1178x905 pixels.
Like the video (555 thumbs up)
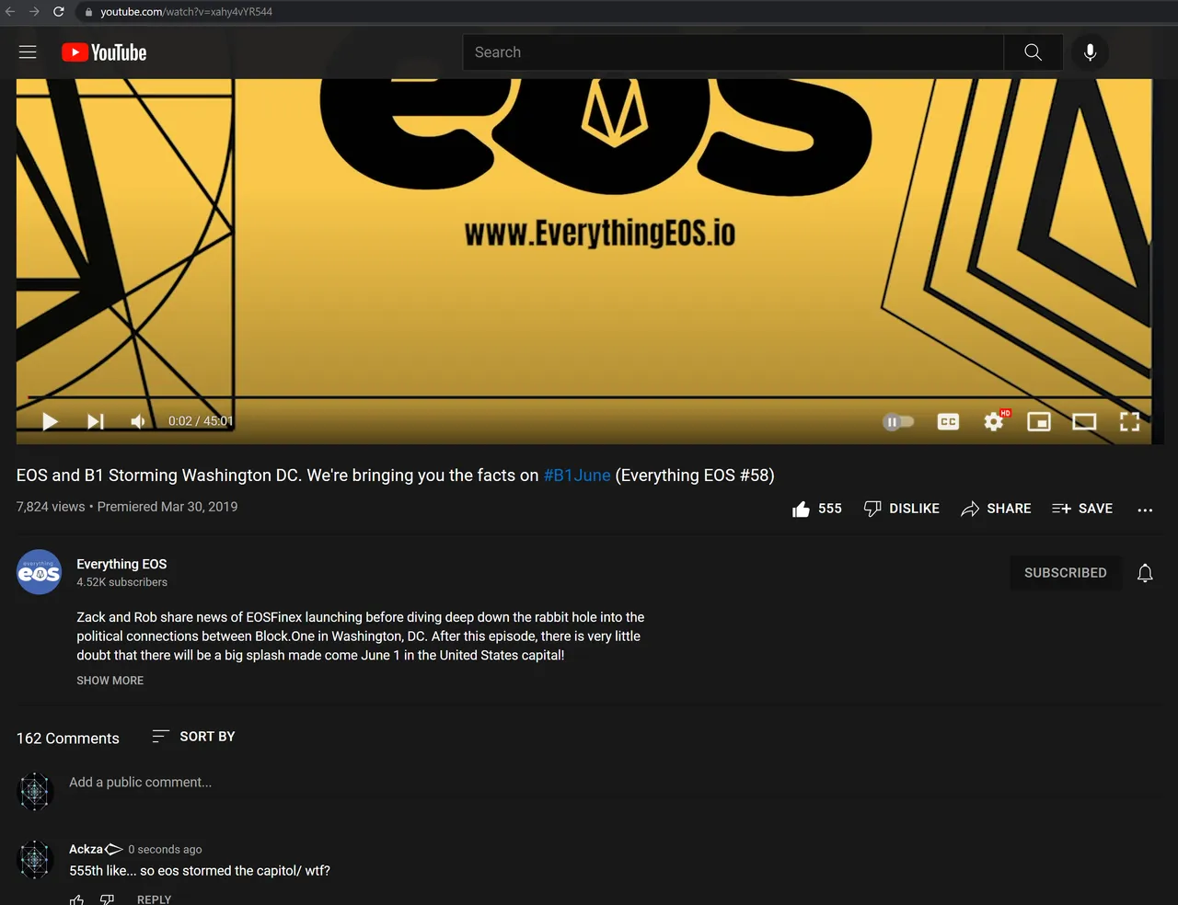point(816,509)
